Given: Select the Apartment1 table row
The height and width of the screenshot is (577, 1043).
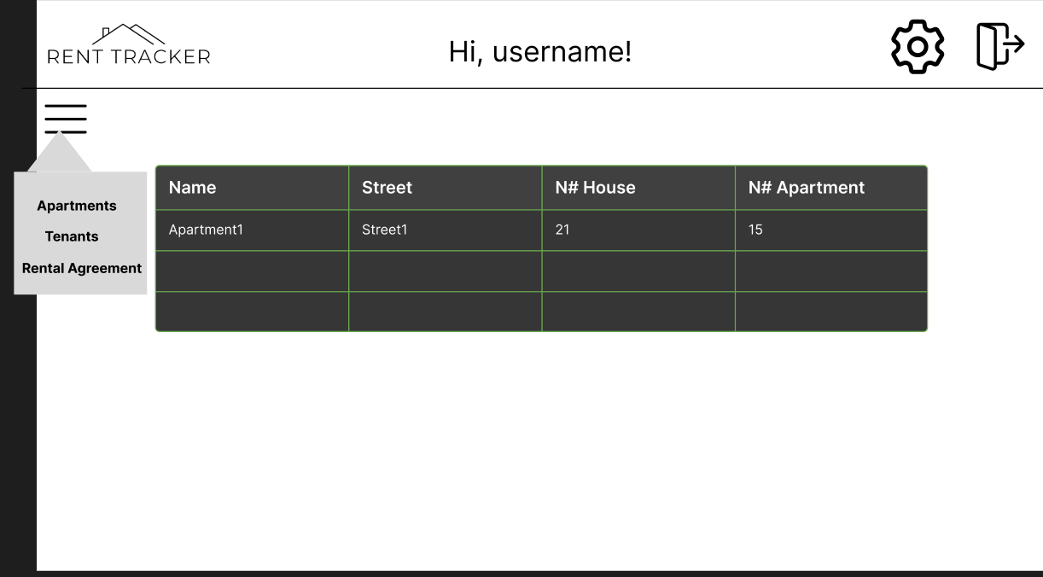Looking at the screenshot, I should pos(205,230).
